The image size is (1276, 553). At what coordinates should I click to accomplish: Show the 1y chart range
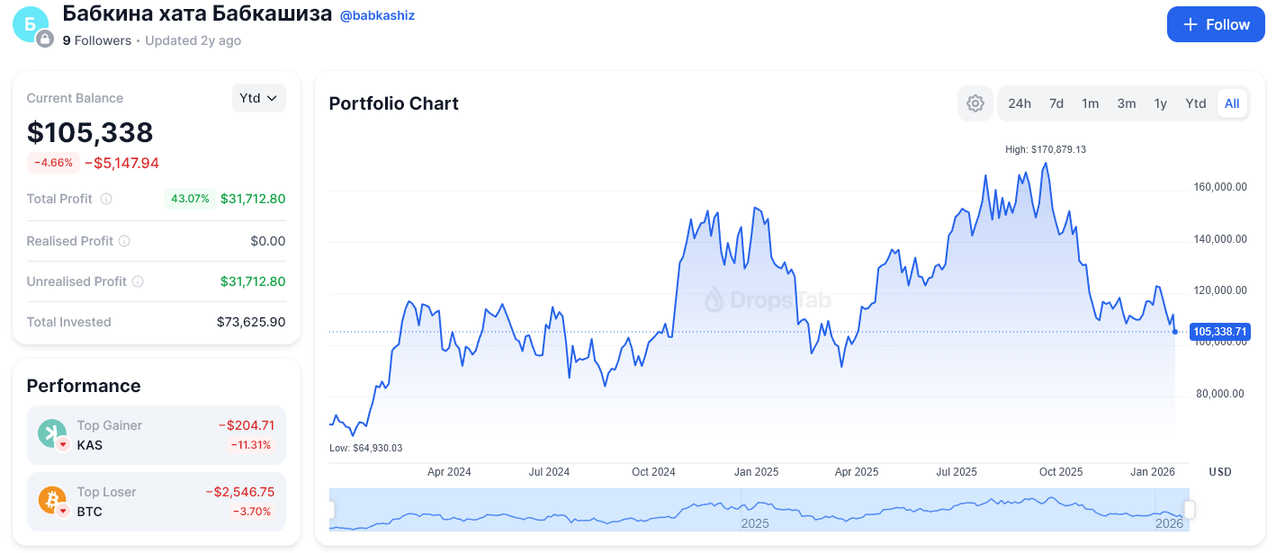pos(1161,103)
